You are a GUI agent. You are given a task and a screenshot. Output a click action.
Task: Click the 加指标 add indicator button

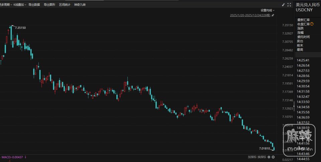[252, 157]
